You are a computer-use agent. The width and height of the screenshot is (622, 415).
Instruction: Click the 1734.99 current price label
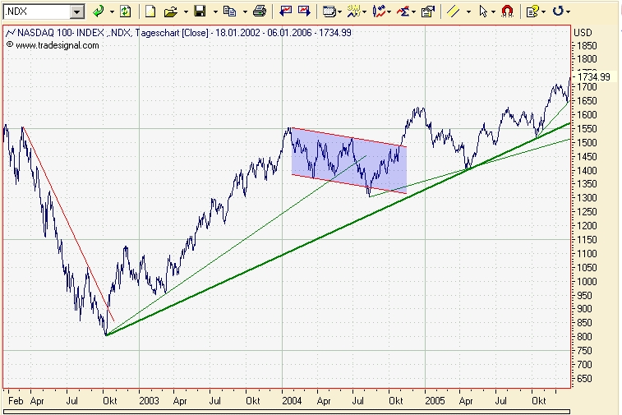(x=594, y=76)
